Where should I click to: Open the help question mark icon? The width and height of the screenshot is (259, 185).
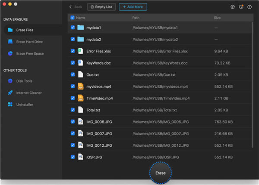pos(250,7)
